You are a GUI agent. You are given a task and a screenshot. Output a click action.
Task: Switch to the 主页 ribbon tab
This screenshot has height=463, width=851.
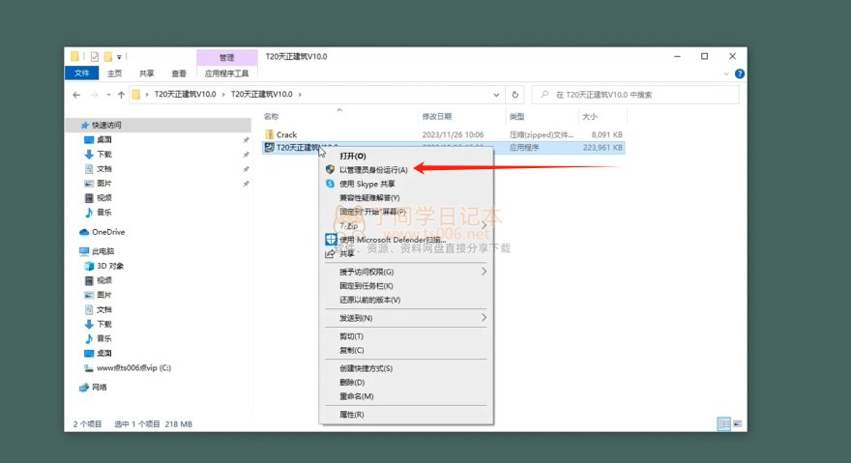pos(114,73)
